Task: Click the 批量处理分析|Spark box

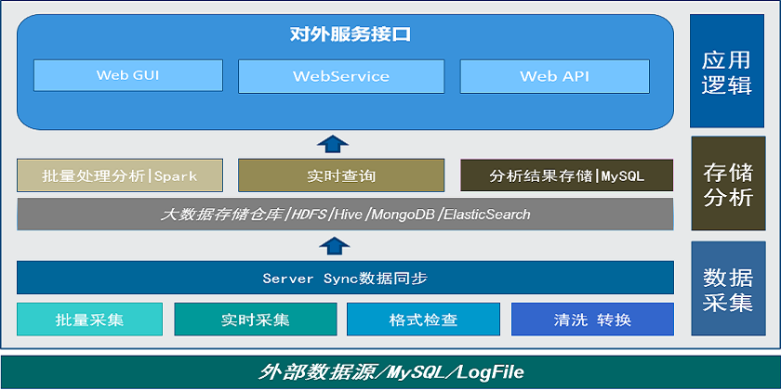Action: [120, 175]
